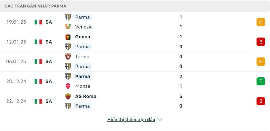Image resolution: width=270 pixels, height=131 pixels.
Task: Click orange H badge for Venezia match
Action: (x=261, y=22)
